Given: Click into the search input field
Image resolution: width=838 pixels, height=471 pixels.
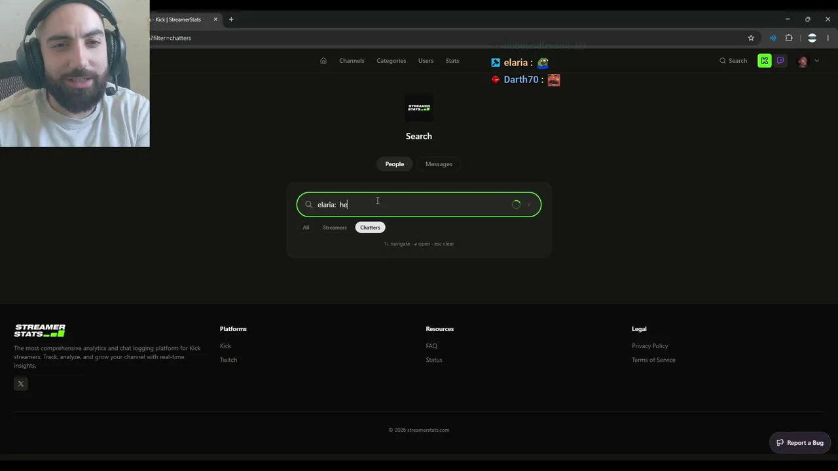Looking at the screenshot, I should coord(419,205).
